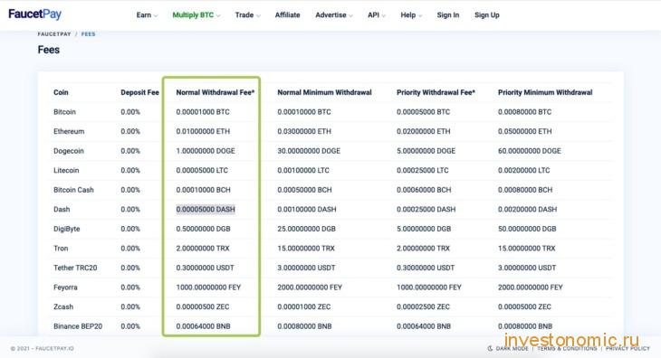The width and height of the screenshot is (661, 358).
Task: Click the Coin column header
Action: [61, 92]
